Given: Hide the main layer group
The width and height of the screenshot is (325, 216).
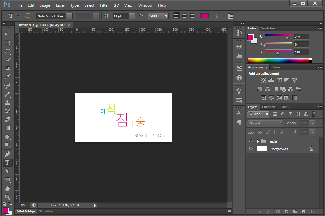Looking at the screenshot, I should (x=250, y=141).
